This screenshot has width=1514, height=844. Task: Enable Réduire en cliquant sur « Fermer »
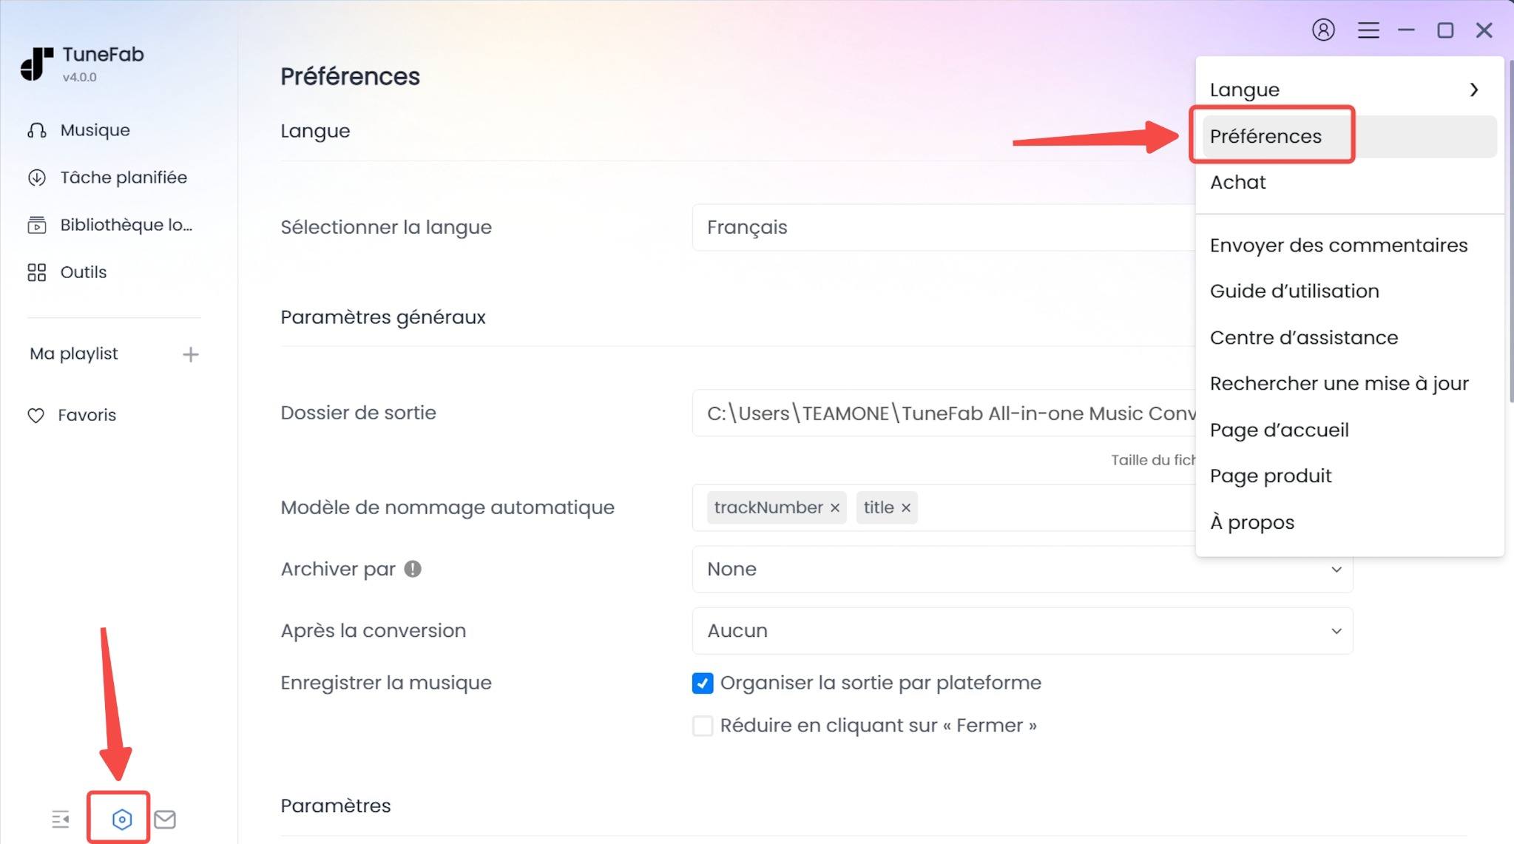click(x=701, y=725)
